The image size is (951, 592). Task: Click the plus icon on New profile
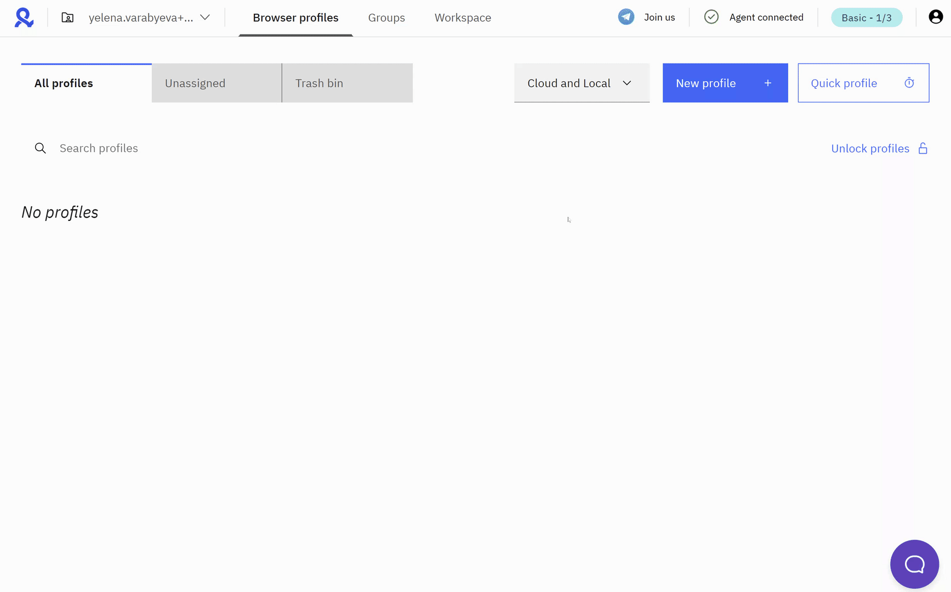768,83
